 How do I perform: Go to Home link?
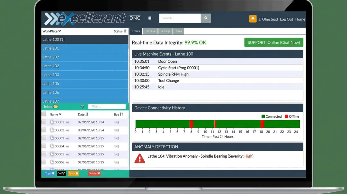coord(300,19)
